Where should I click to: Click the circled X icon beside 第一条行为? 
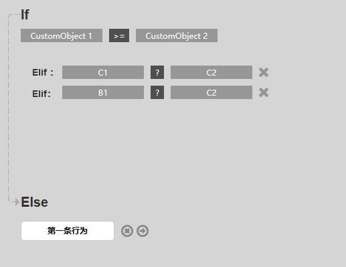(127, 231)
